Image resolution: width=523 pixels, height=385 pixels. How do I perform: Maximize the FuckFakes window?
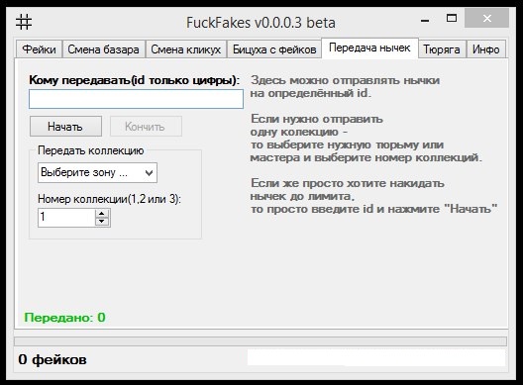pos(452,19)
